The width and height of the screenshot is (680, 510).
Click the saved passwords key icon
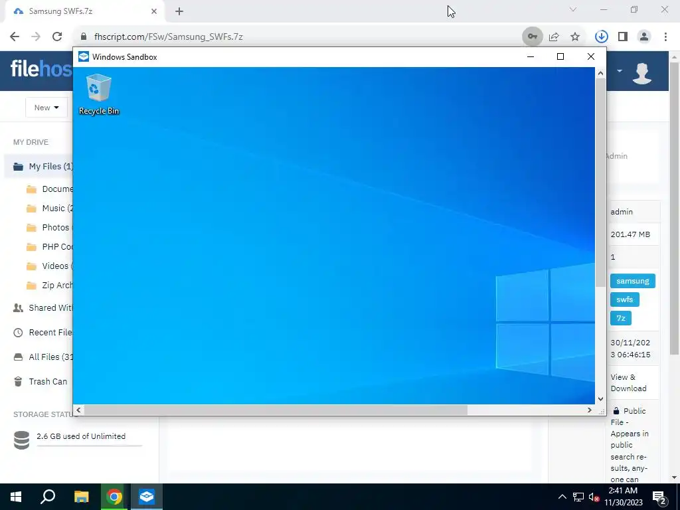click(x=533, y=37)
